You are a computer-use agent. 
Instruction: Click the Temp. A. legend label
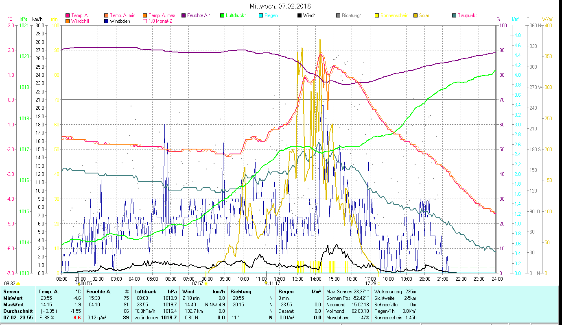pyautogui.click(x=81, y=15)
